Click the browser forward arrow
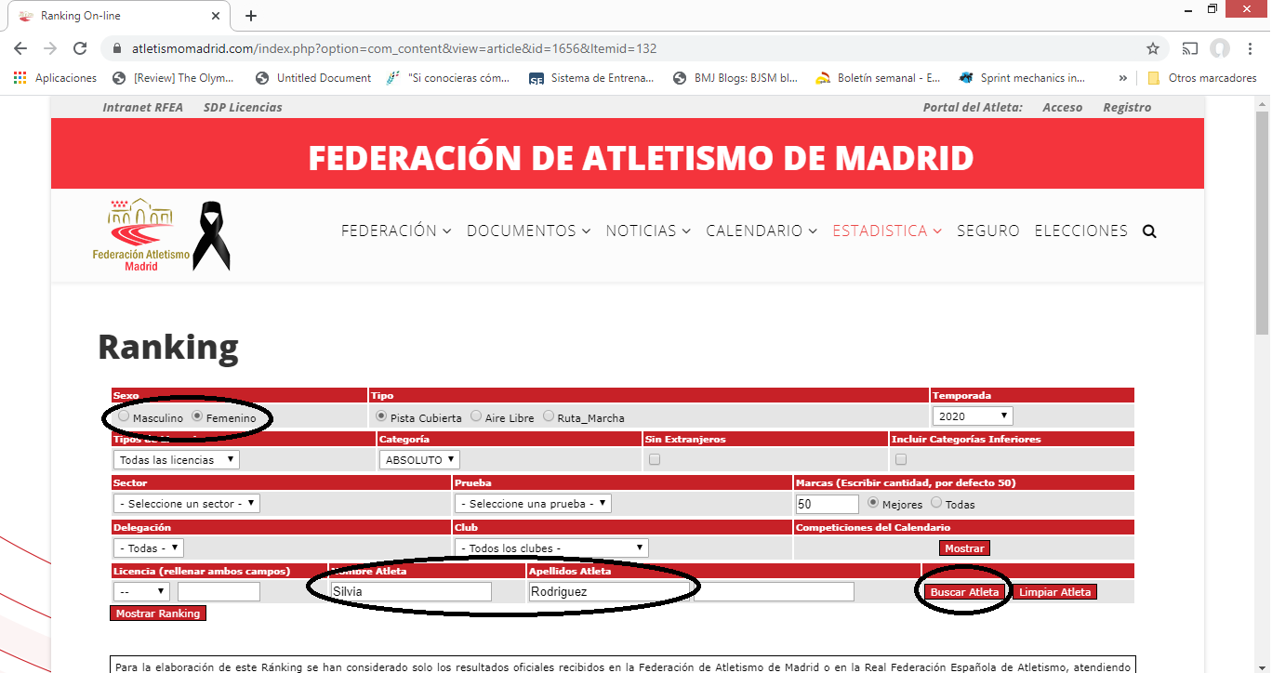 tap(50, 48)
